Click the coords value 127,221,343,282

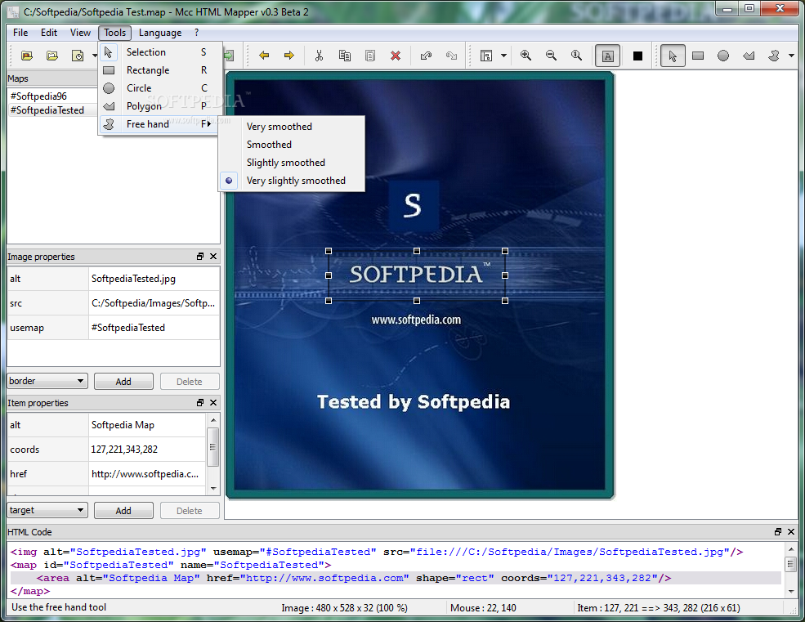pos(124,450)
